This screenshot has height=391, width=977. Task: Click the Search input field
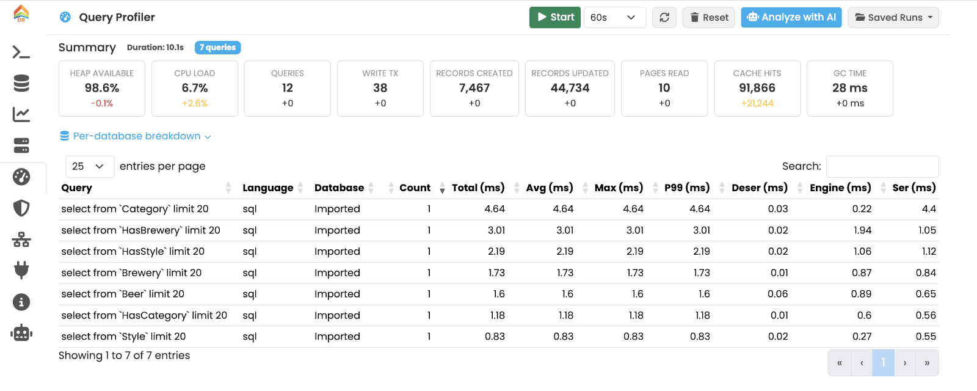(x=882, y=166)
